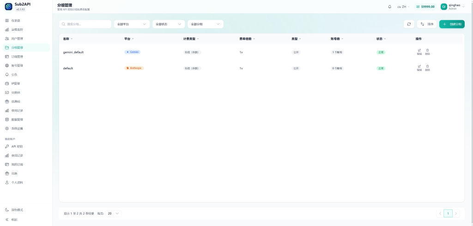Screen dimensions: 473x226
Task: Click the refresh icon button
Action: [x=409, y=24]
